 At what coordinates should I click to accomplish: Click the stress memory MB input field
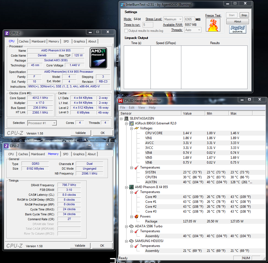point(189,19)
